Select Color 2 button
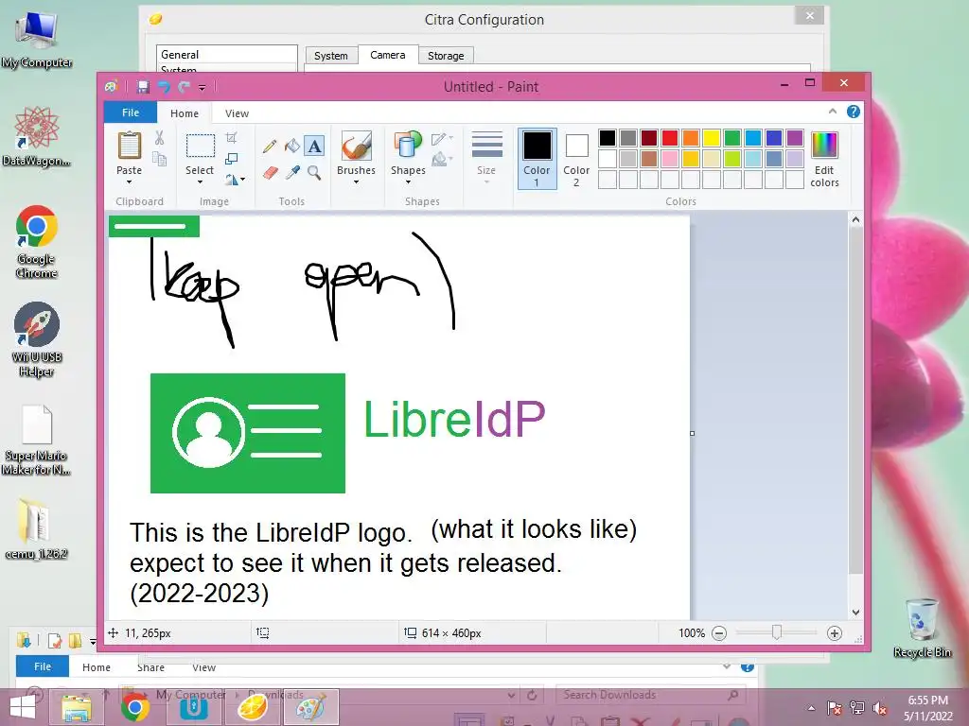The width and height of the screenshot is (969, 726). pos(576,159)
